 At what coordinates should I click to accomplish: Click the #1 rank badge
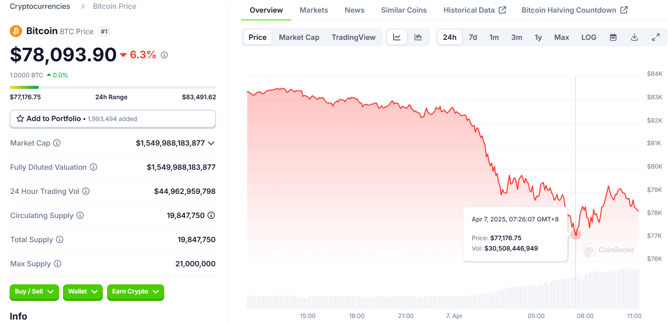(x=104, y=31)
